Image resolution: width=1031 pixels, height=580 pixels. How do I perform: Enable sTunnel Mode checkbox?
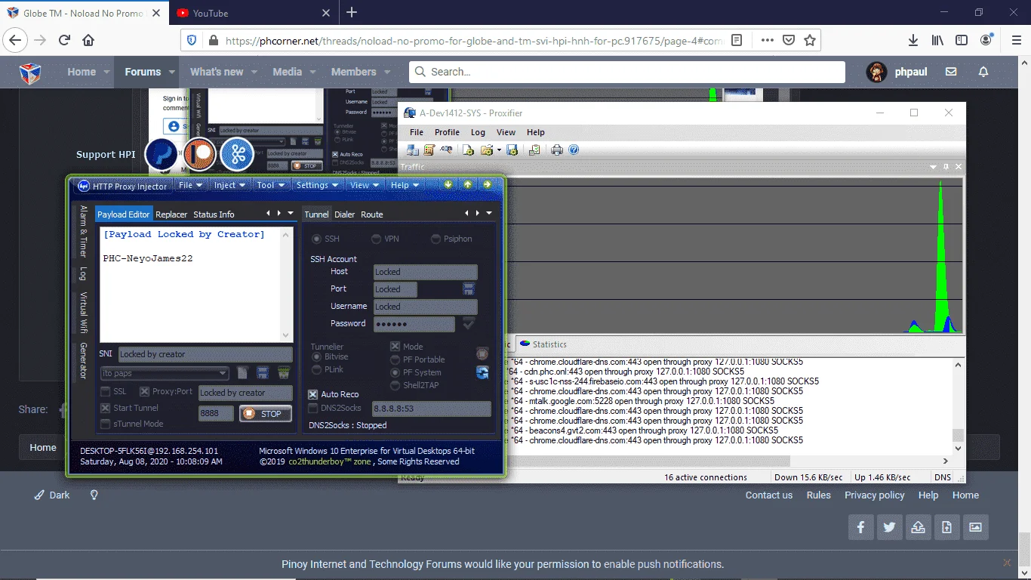click(x=105, y=424)
